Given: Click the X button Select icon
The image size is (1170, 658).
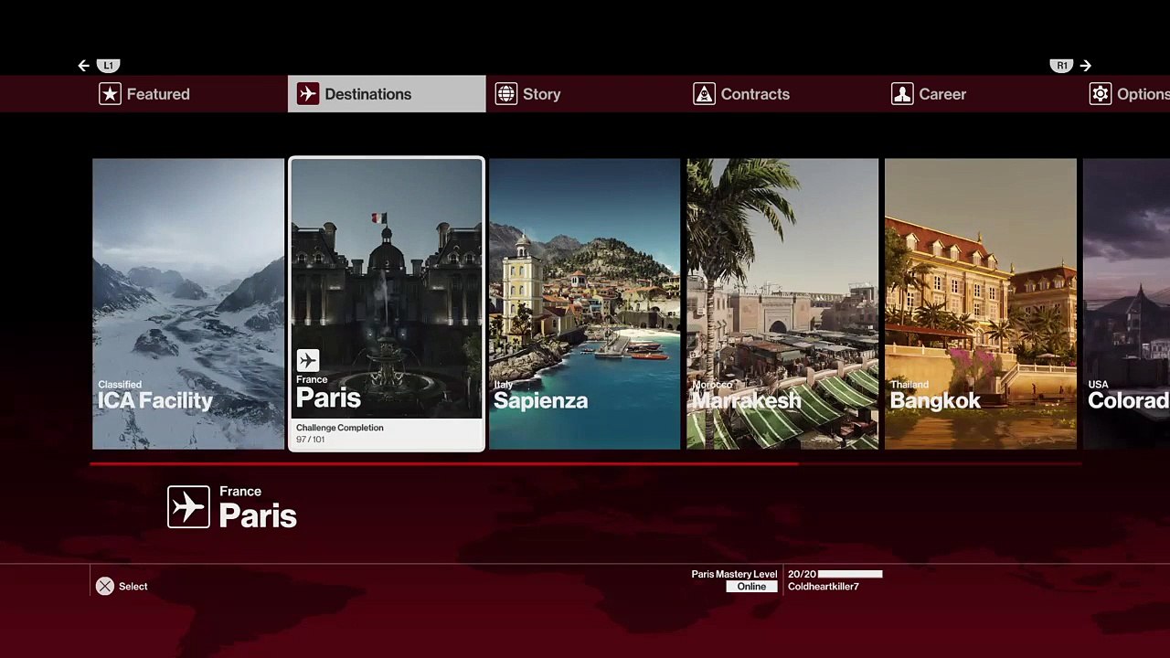Looking at the screenshot, I should [105, 586].
